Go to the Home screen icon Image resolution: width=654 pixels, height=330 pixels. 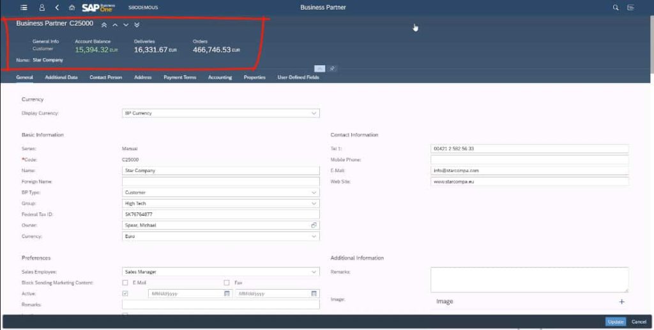72,8
